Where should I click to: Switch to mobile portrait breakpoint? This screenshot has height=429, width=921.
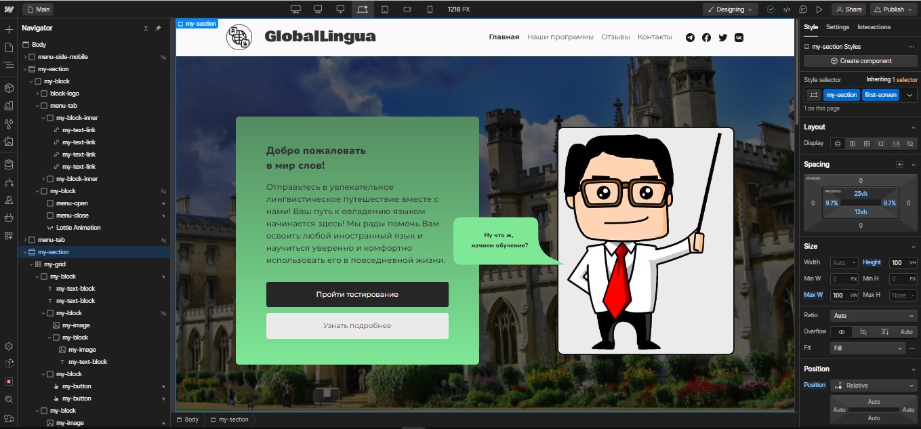point(430,9)
